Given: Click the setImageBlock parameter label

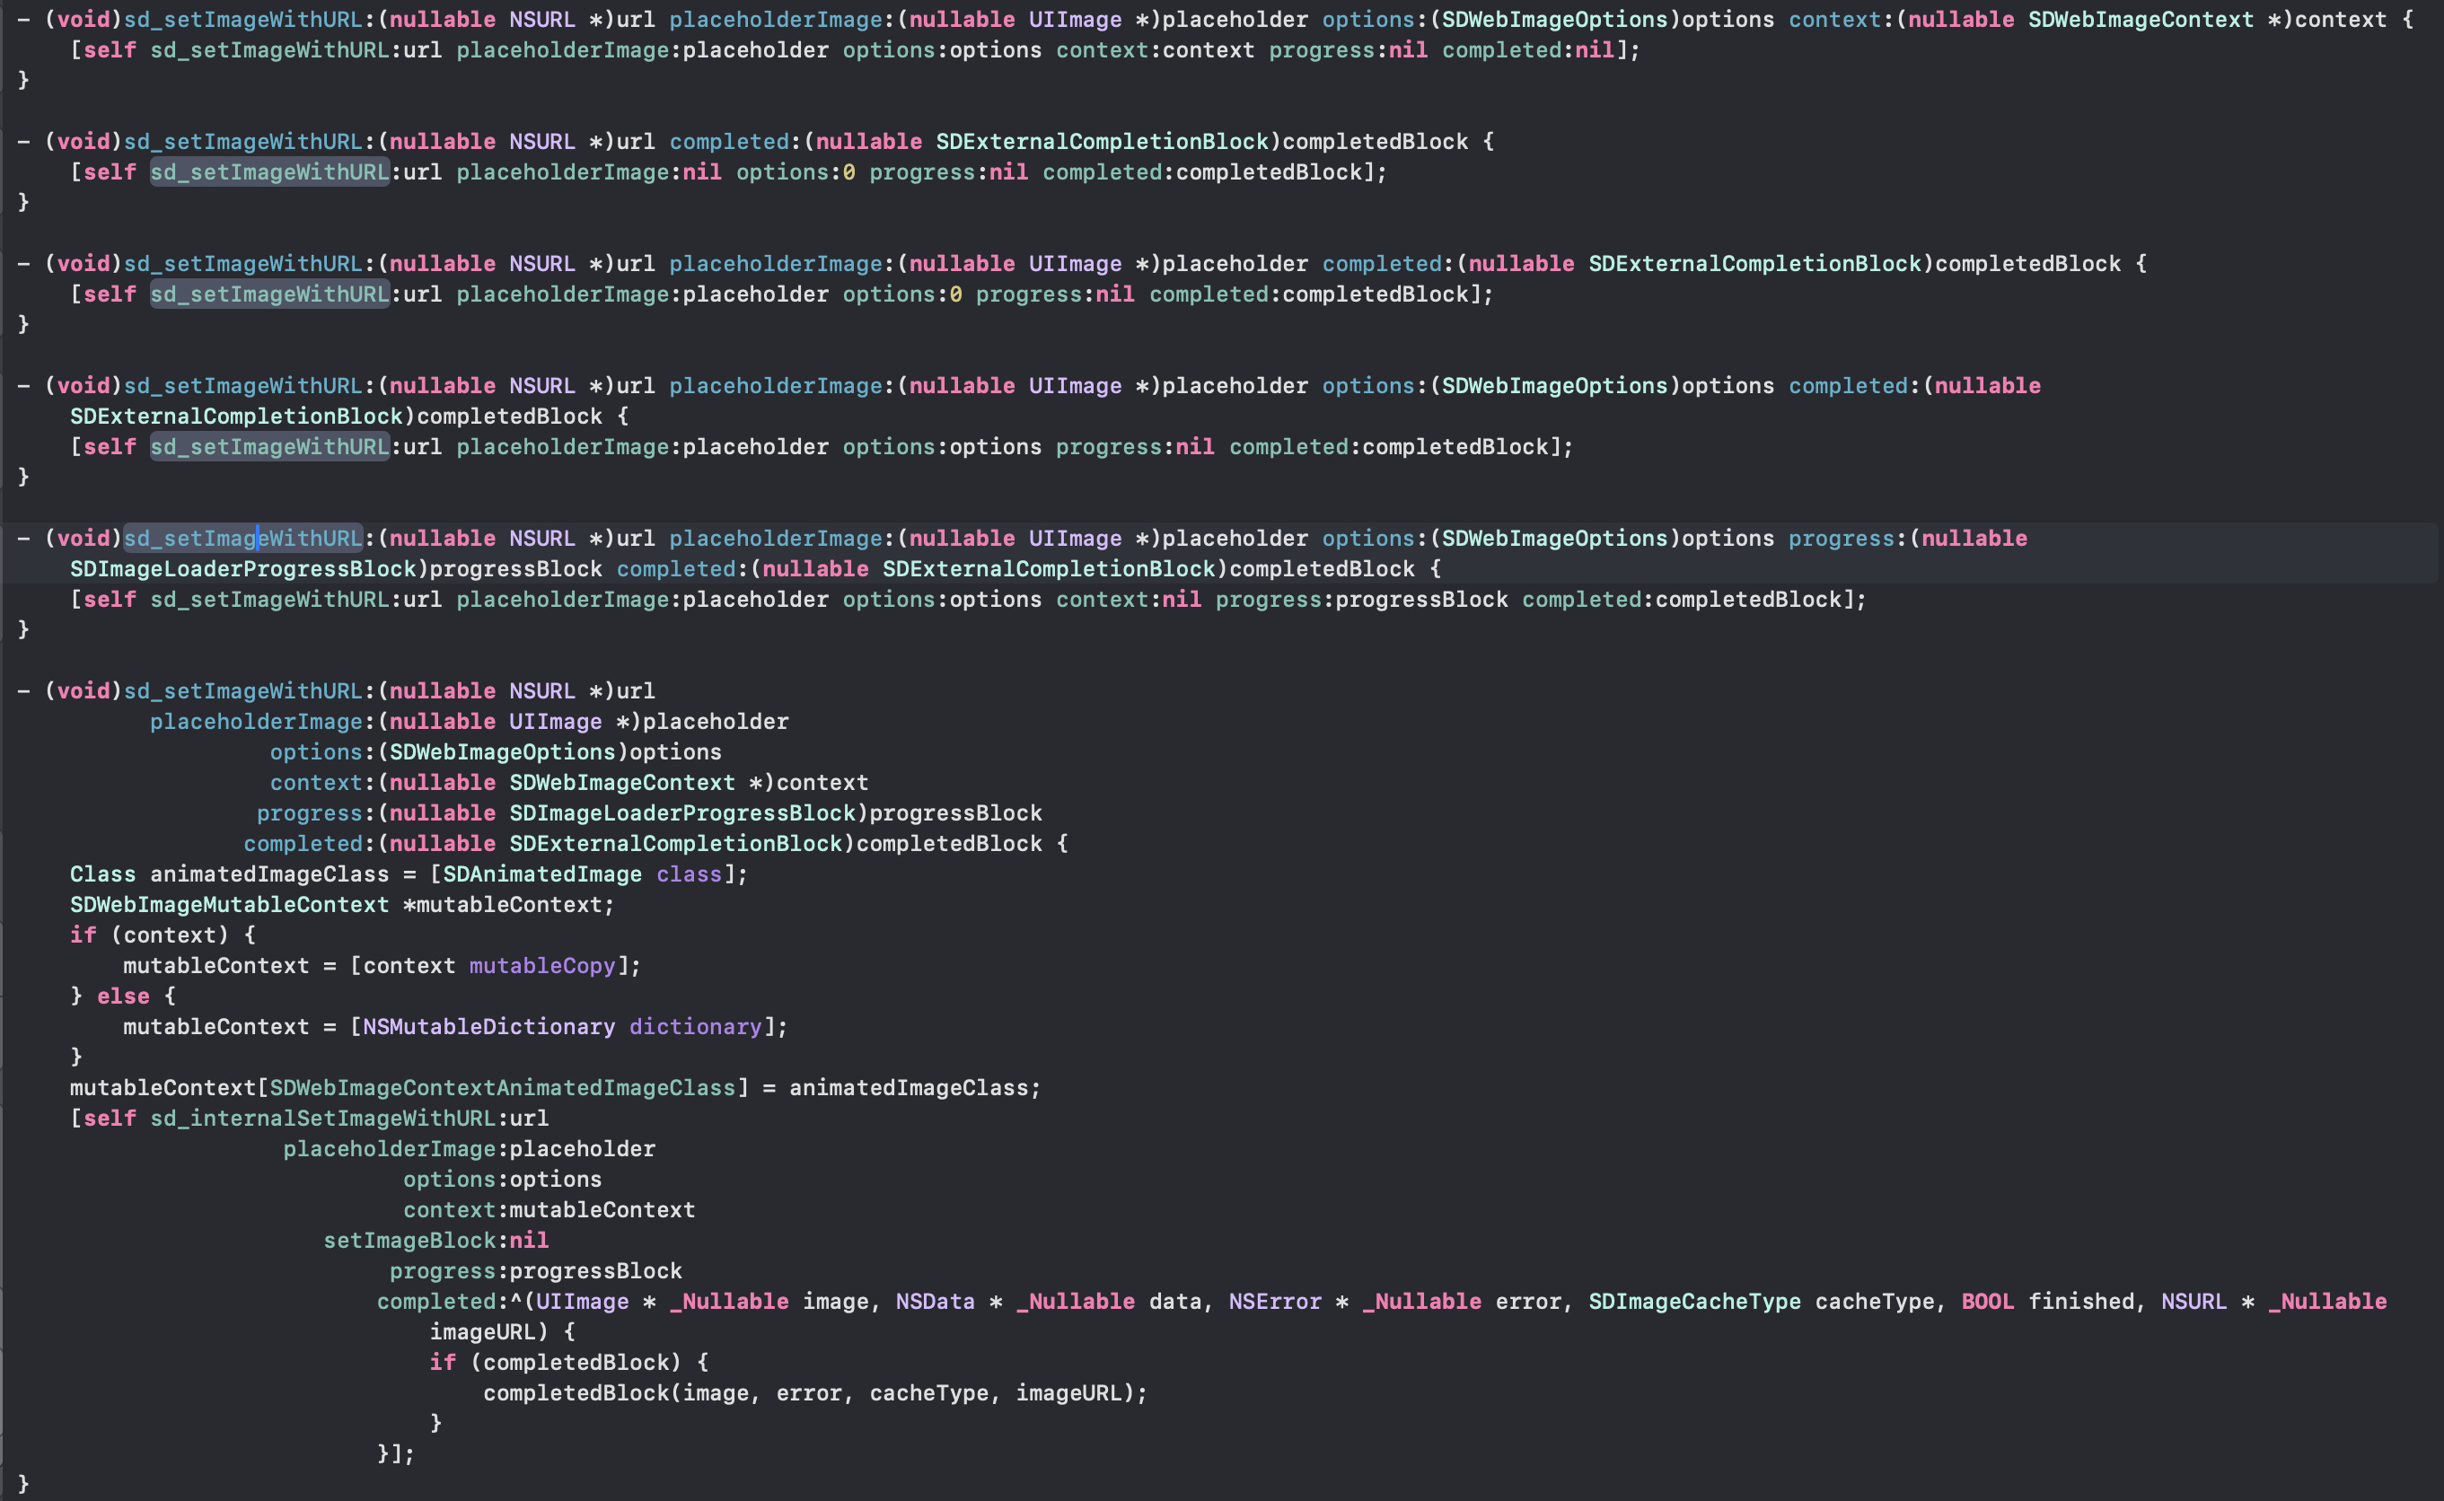Looking at the screenshot, I should [409, 1240].
